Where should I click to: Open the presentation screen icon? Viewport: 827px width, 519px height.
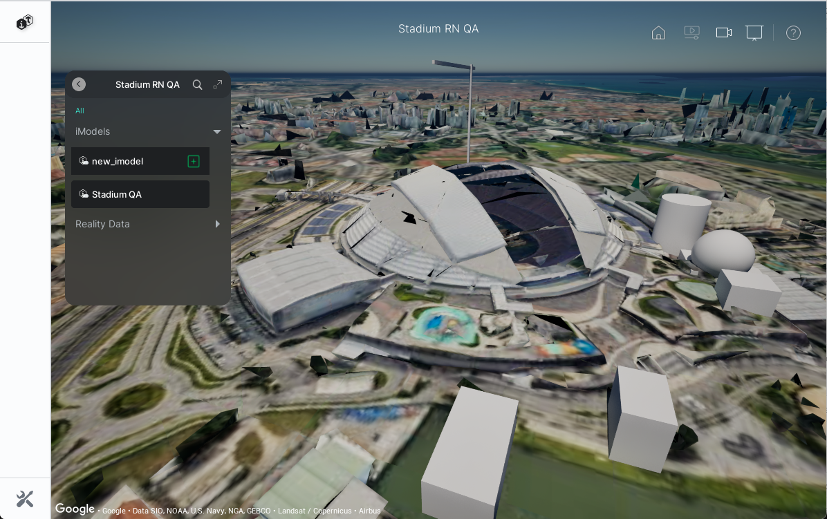[x=754, y=33]
